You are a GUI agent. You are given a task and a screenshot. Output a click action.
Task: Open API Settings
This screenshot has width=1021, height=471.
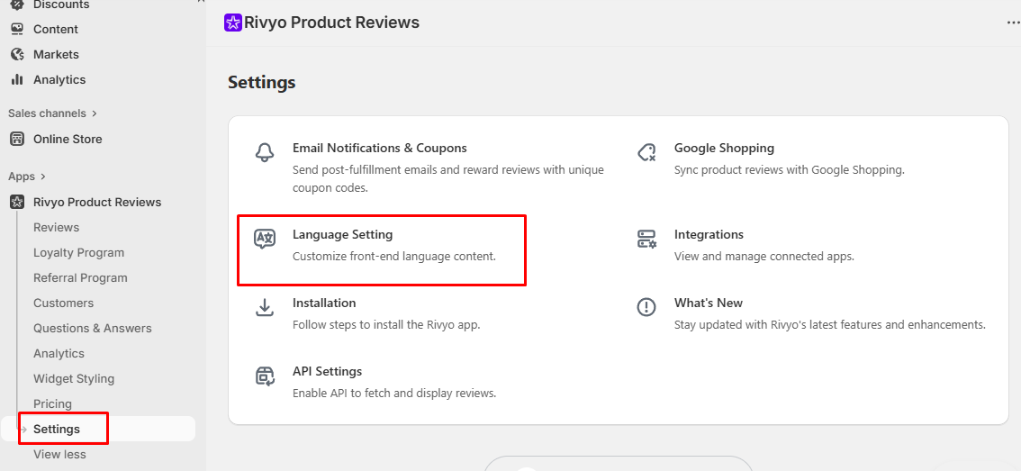tap(327, 371)
